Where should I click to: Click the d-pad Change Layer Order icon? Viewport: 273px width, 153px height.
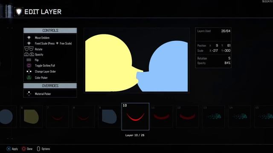pos(29,71)
